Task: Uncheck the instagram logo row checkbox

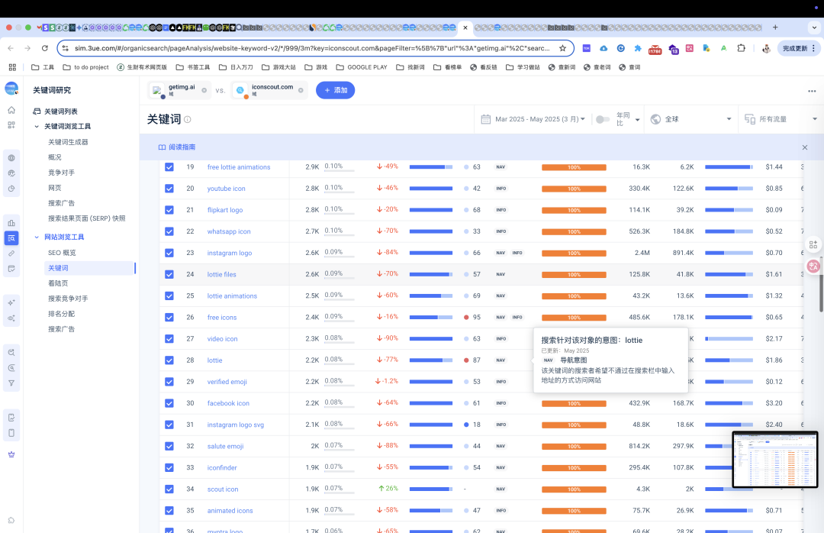Action: click(169, 253)
